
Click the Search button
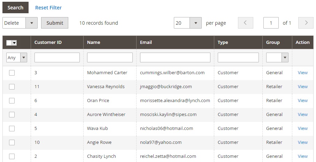(15, 7)
